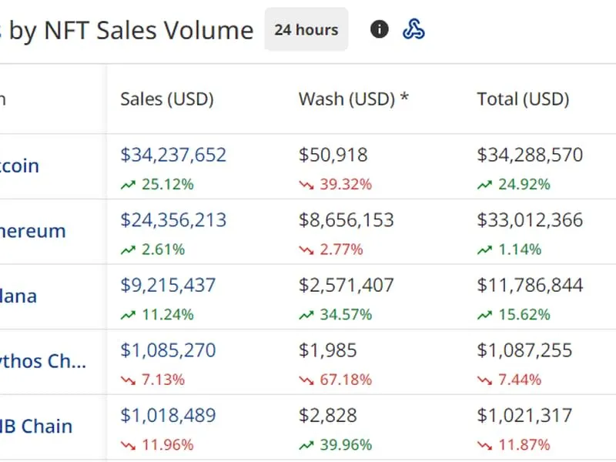
Task: Click Bitcoin's sales value $34,237,652
Action: coord(172,155)
